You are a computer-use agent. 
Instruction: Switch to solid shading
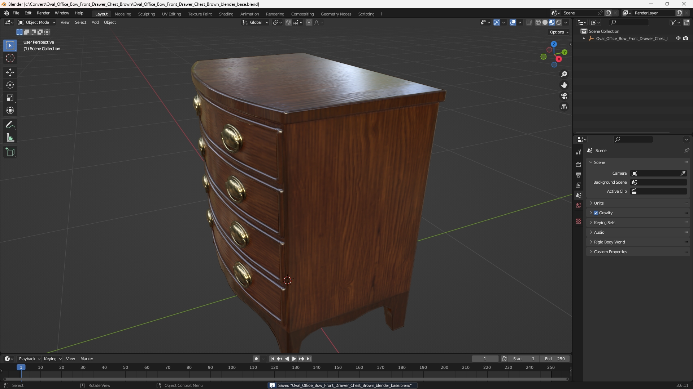click(545, 22)
